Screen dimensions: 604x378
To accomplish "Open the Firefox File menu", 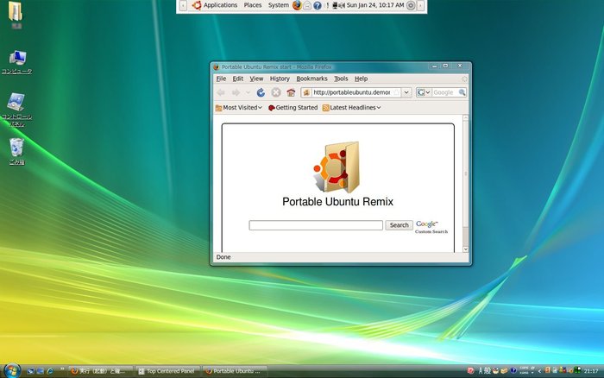I will pos(221,79).
